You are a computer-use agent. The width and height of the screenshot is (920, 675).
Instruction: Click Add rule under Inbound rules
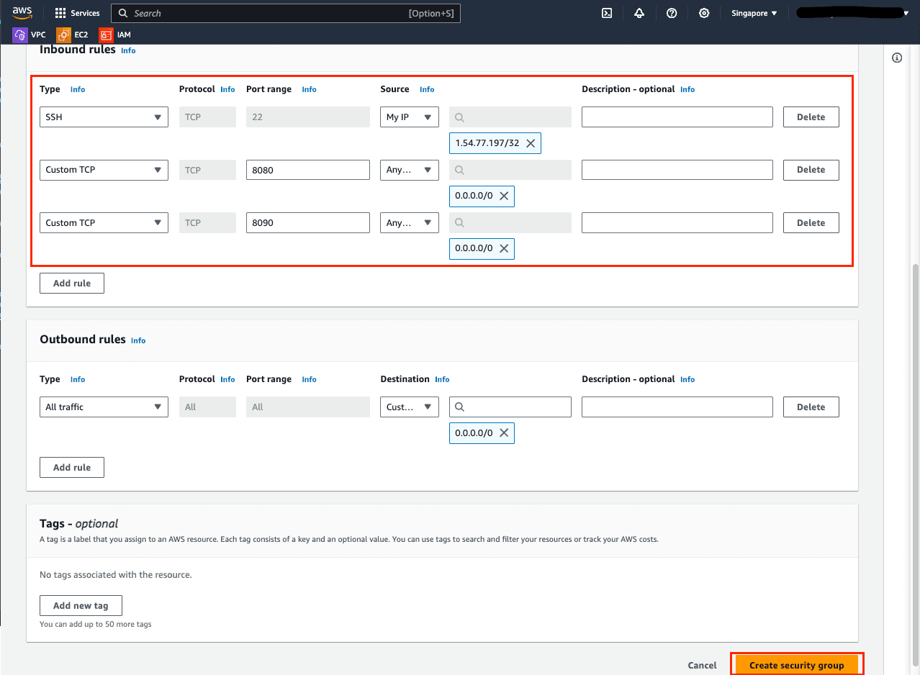(x=72, y=284)
